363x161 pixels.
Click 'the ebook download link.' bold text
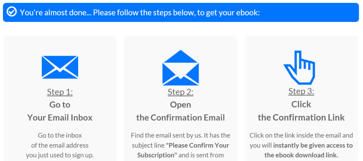301,155
